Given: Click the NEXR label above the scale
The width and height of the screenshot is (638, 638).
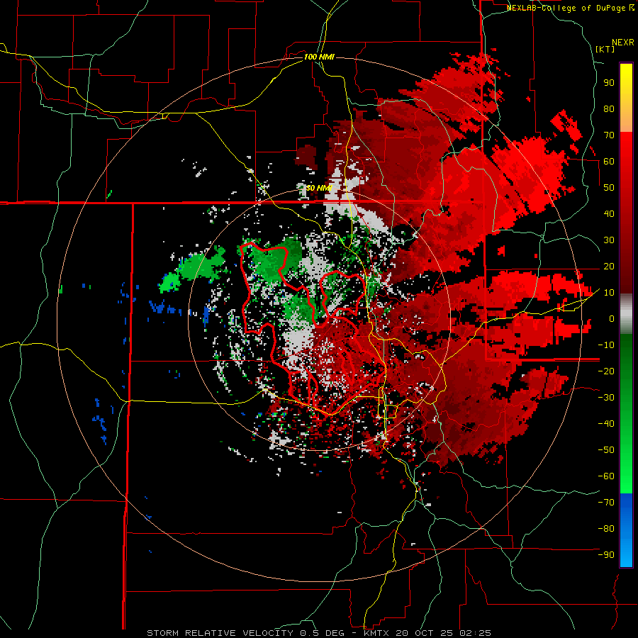Looking at the screenshot, I should [623, 42].
